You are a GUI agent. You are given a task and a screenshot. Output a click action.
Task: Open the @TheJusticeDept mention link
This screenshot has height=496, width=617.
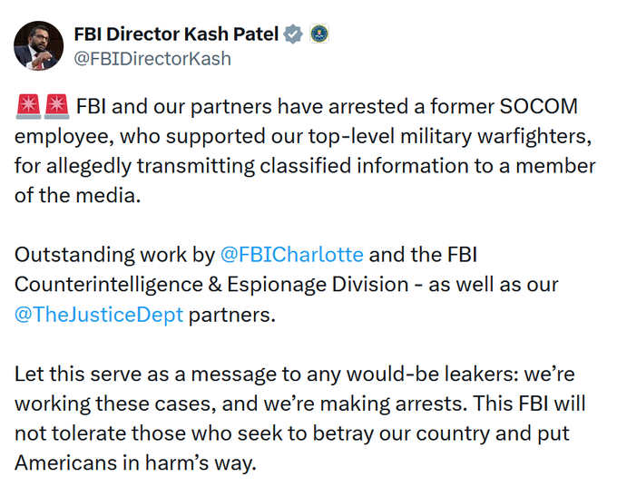pyautogui.click(x=98, y=316)
